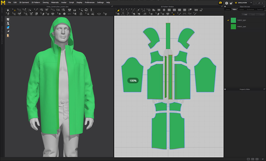
Task: Switch to the Scene tab
Action: (x=228, y=10)
